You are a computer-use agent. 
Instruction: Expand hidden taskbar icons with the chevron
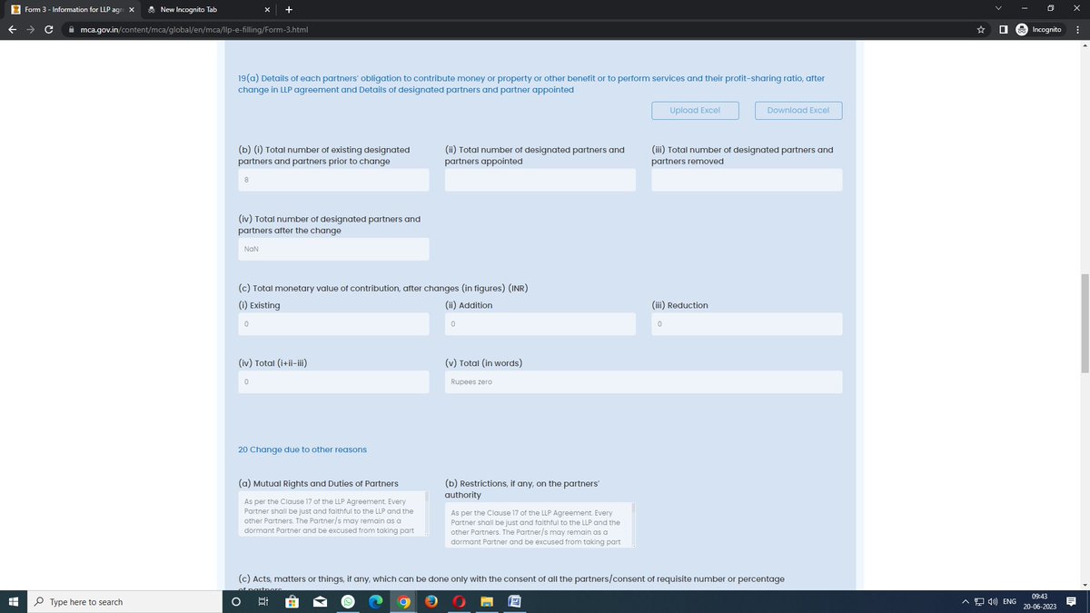pyautogui.click(x=965, y=602)
